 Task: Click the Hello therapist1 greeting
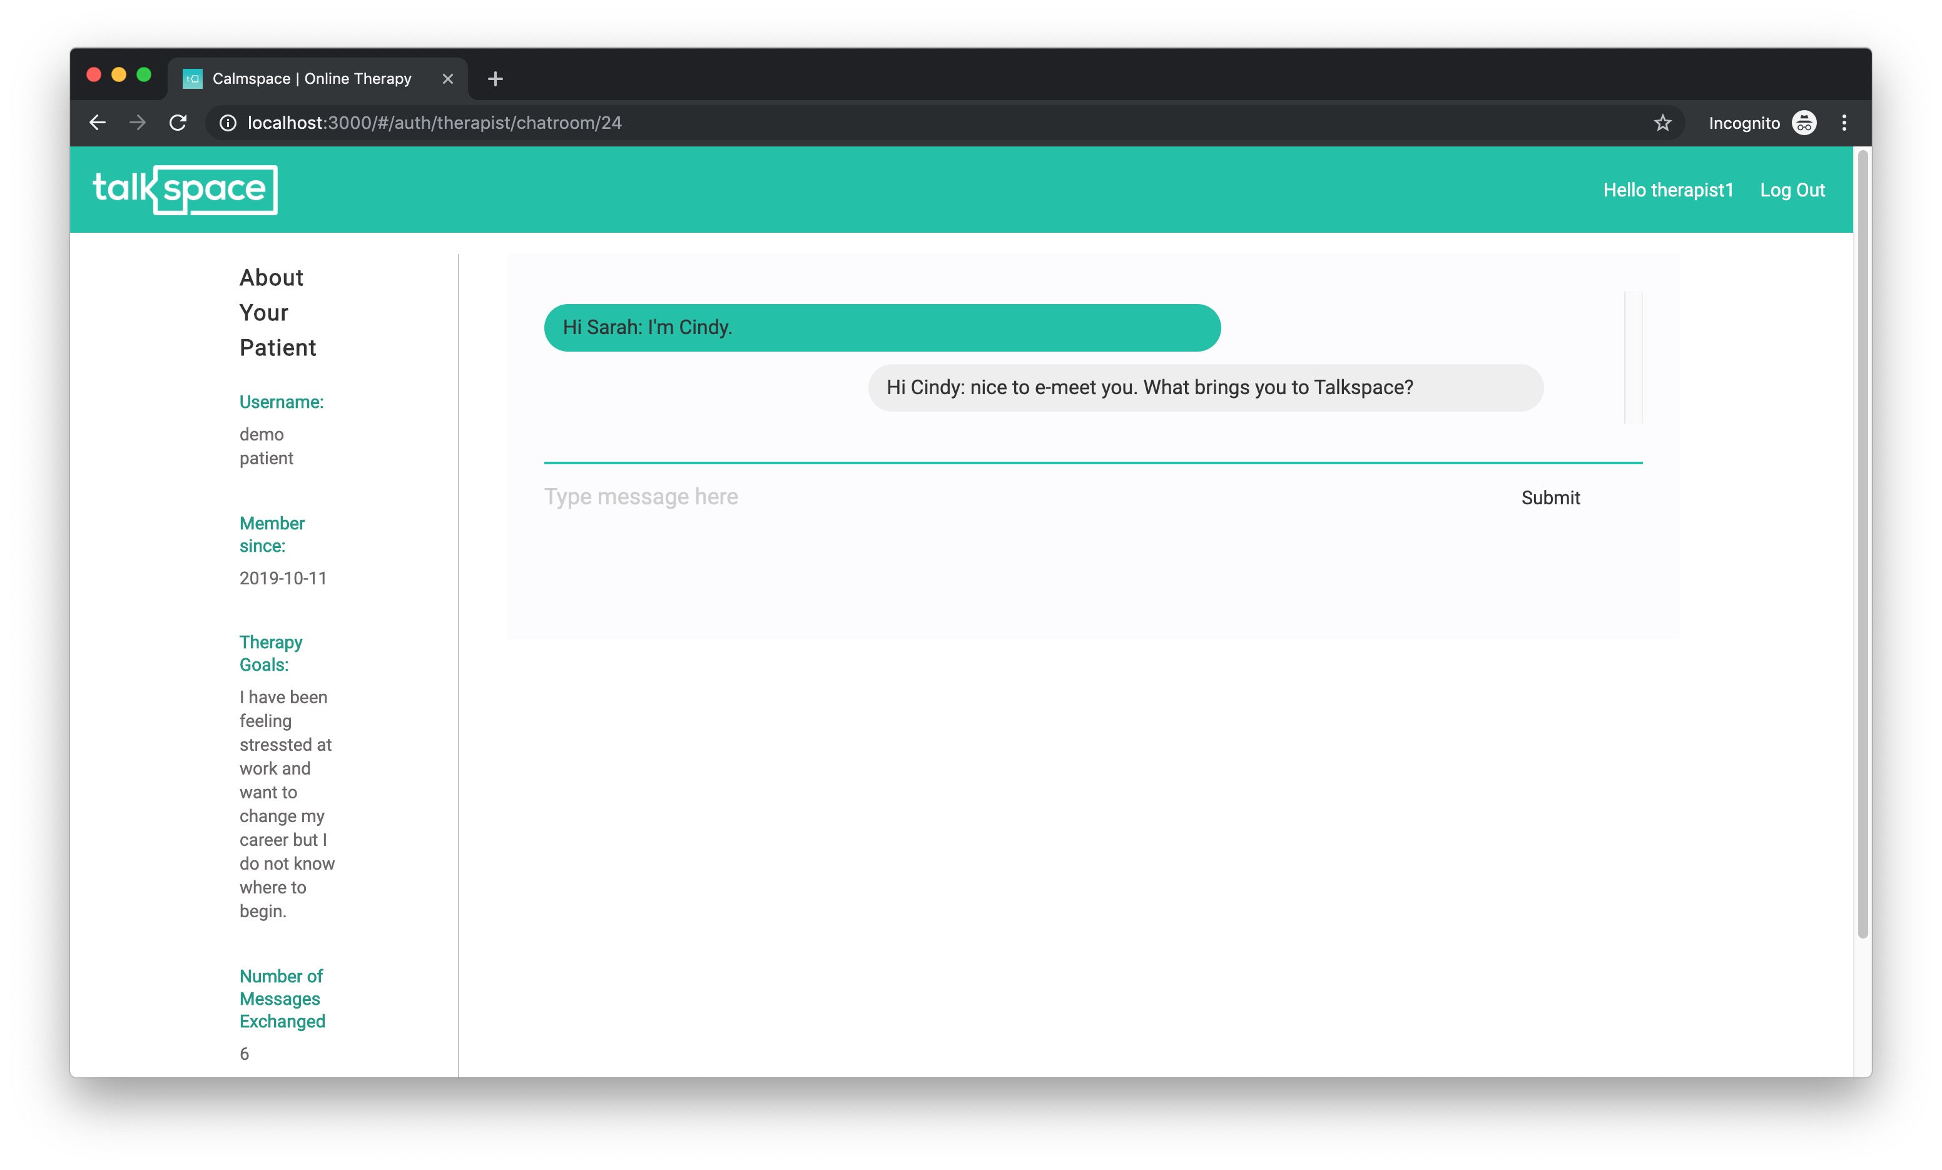[1668, 190]
